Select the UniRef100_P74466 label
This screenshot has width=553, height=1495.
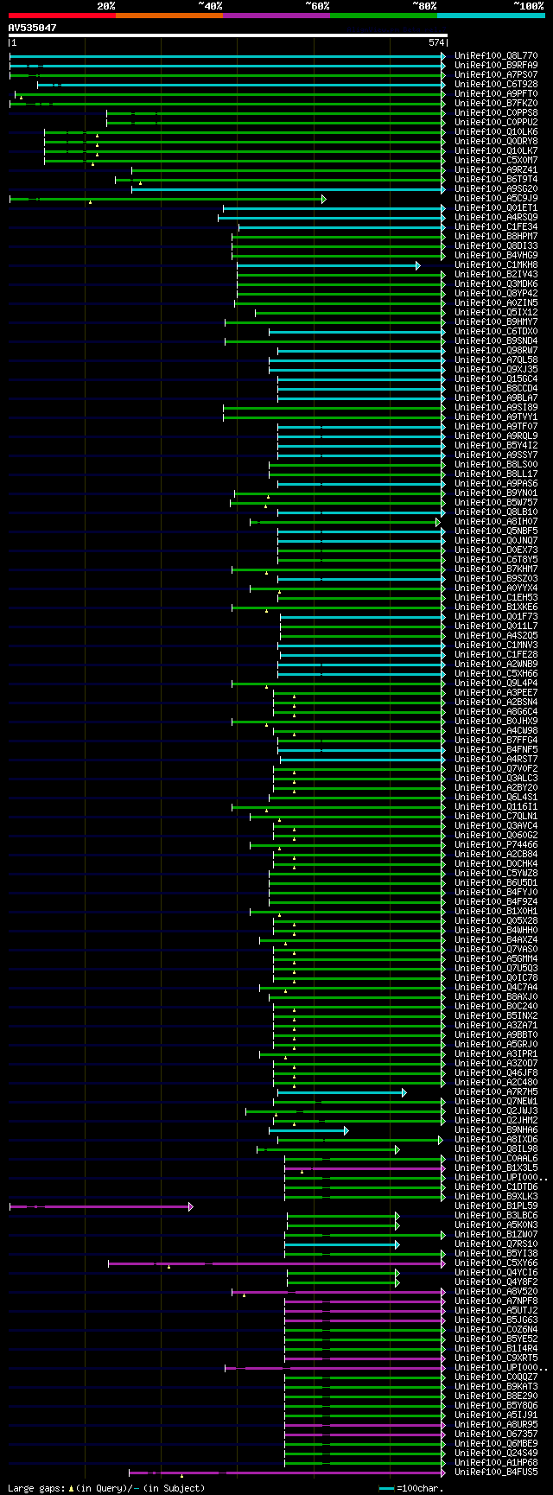(496, 845)
